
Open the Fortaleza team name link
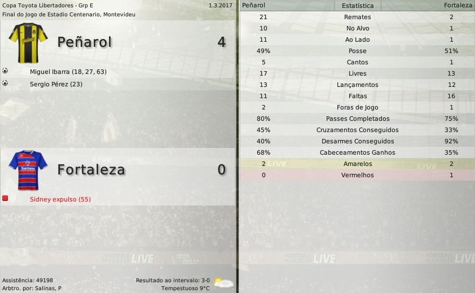click(91, 170)
